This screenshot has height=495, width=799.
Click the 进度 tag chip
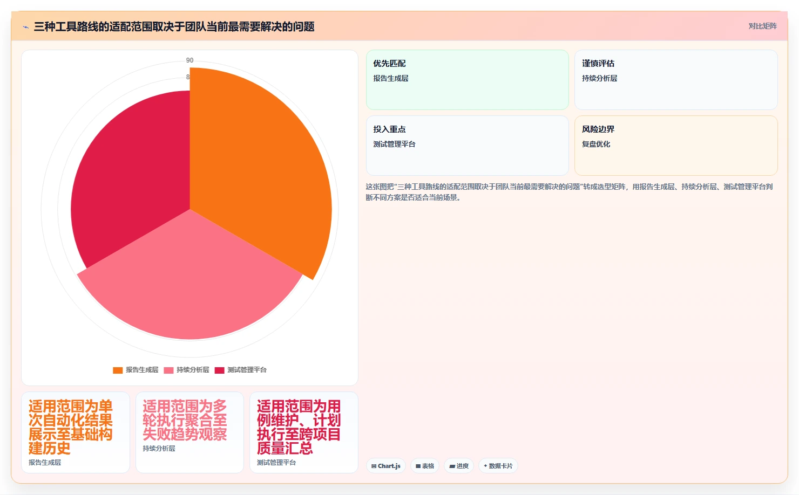(459, 466)
